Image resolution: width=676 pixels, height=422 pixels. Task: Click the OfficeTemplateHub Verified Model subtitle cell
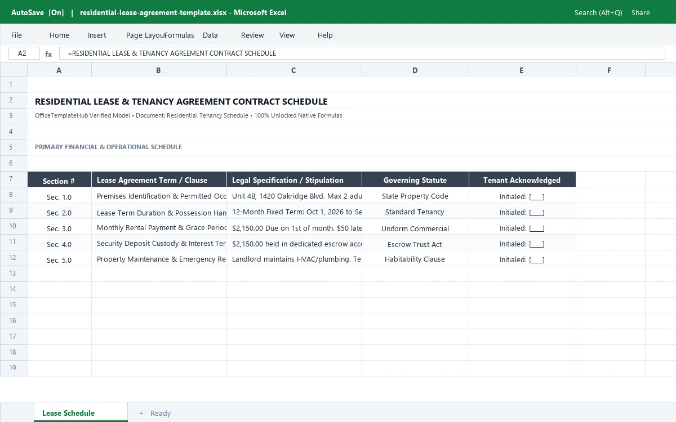189,115
